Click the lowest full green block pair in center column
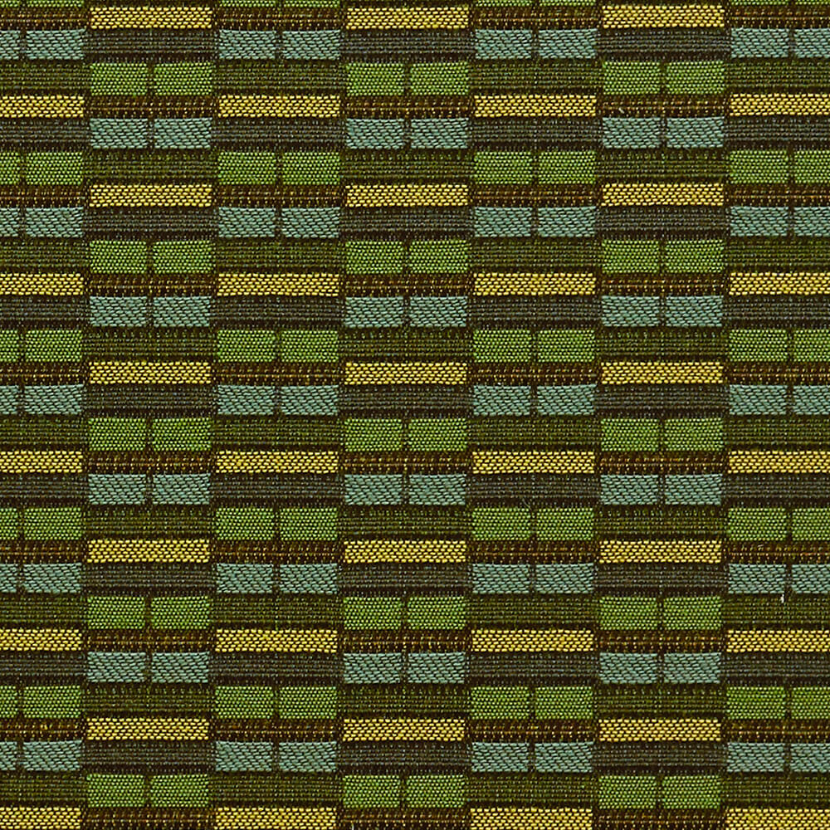This screenshot has width=830, height=830. [x=405, y=788]
